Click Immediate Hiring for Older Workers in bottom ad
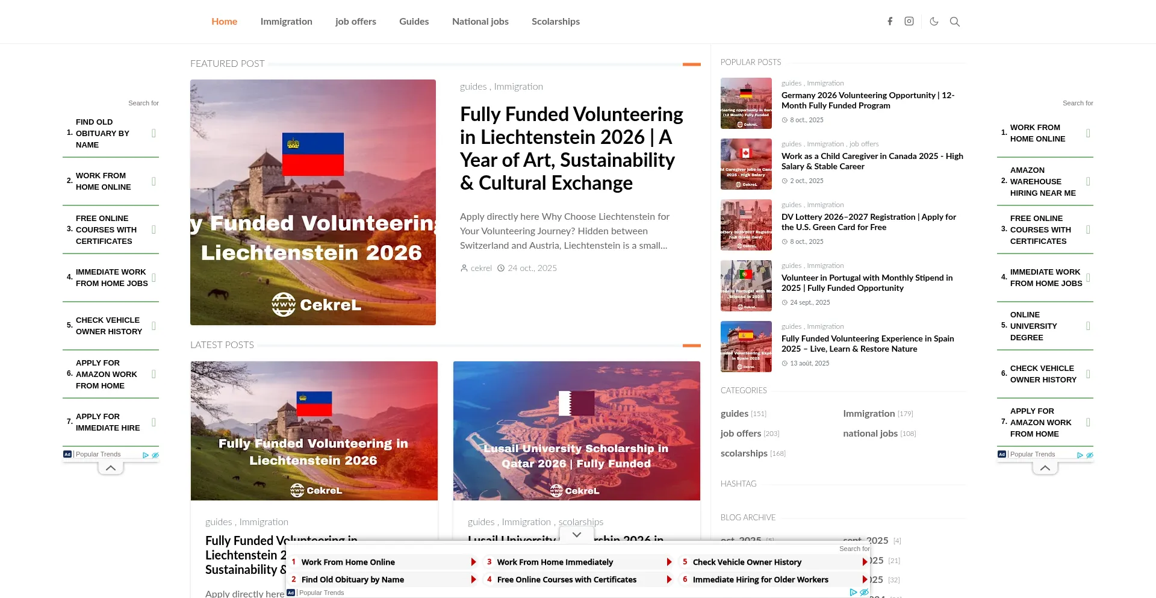1156x598 pixels. point(760,579)
